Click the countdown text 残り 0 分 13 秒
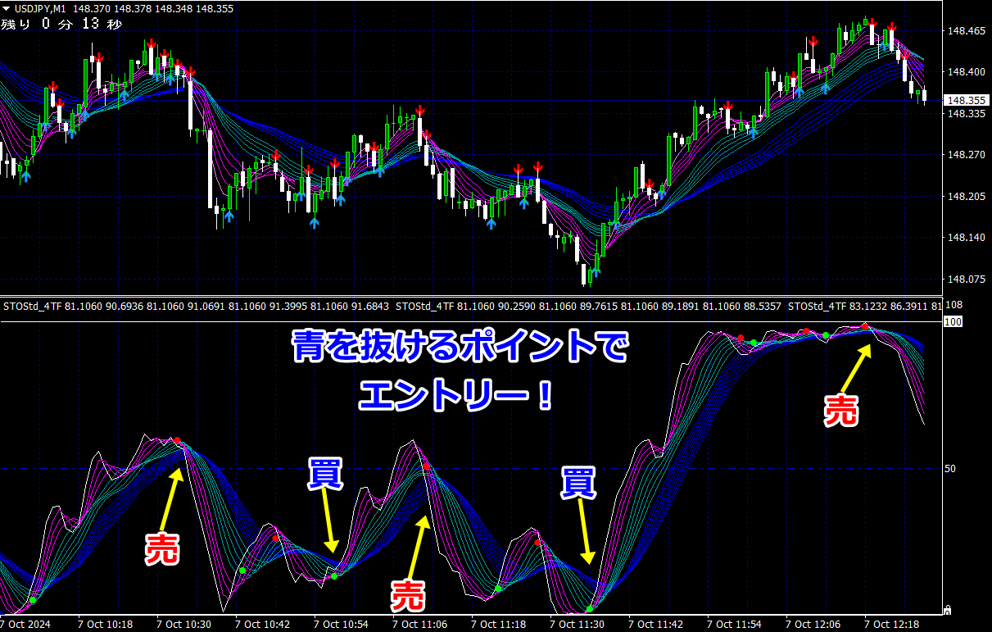The height and width of the screenshot is (632, 992). 61,24
